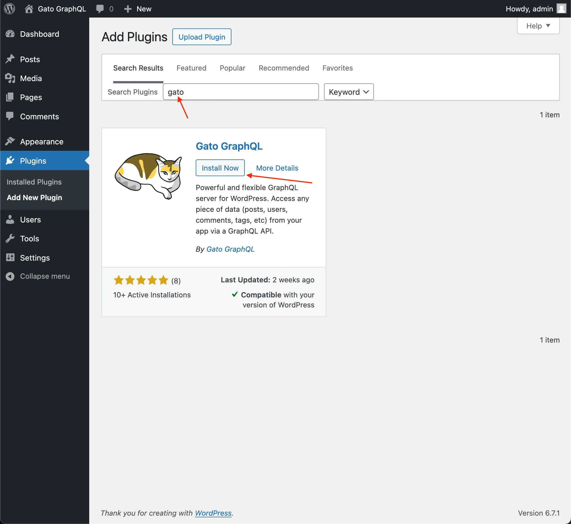The image size is (571, 524).
Task: Open the Popular plugins tab
Action: click(232, 68)
